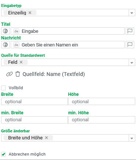This screenshot has height=160, width=136.
Task: Click into the Breite input field
Action: click(35, 101)
